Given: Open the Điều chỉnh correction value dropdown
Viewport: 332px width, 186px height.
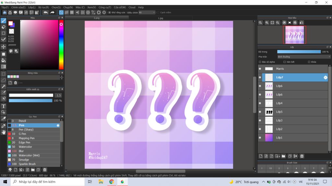Looking at the screenshot, I should [x=147, y=13].
